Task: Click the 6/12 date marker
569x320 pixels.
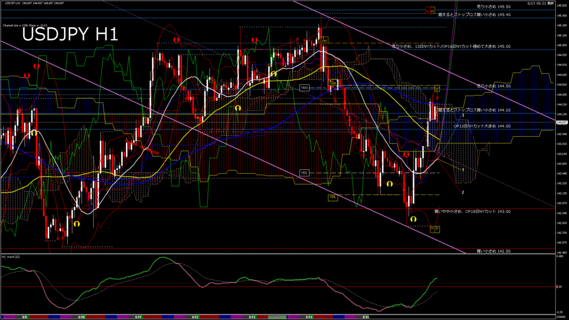Action: pyautogui.click(x=195, y=317)
